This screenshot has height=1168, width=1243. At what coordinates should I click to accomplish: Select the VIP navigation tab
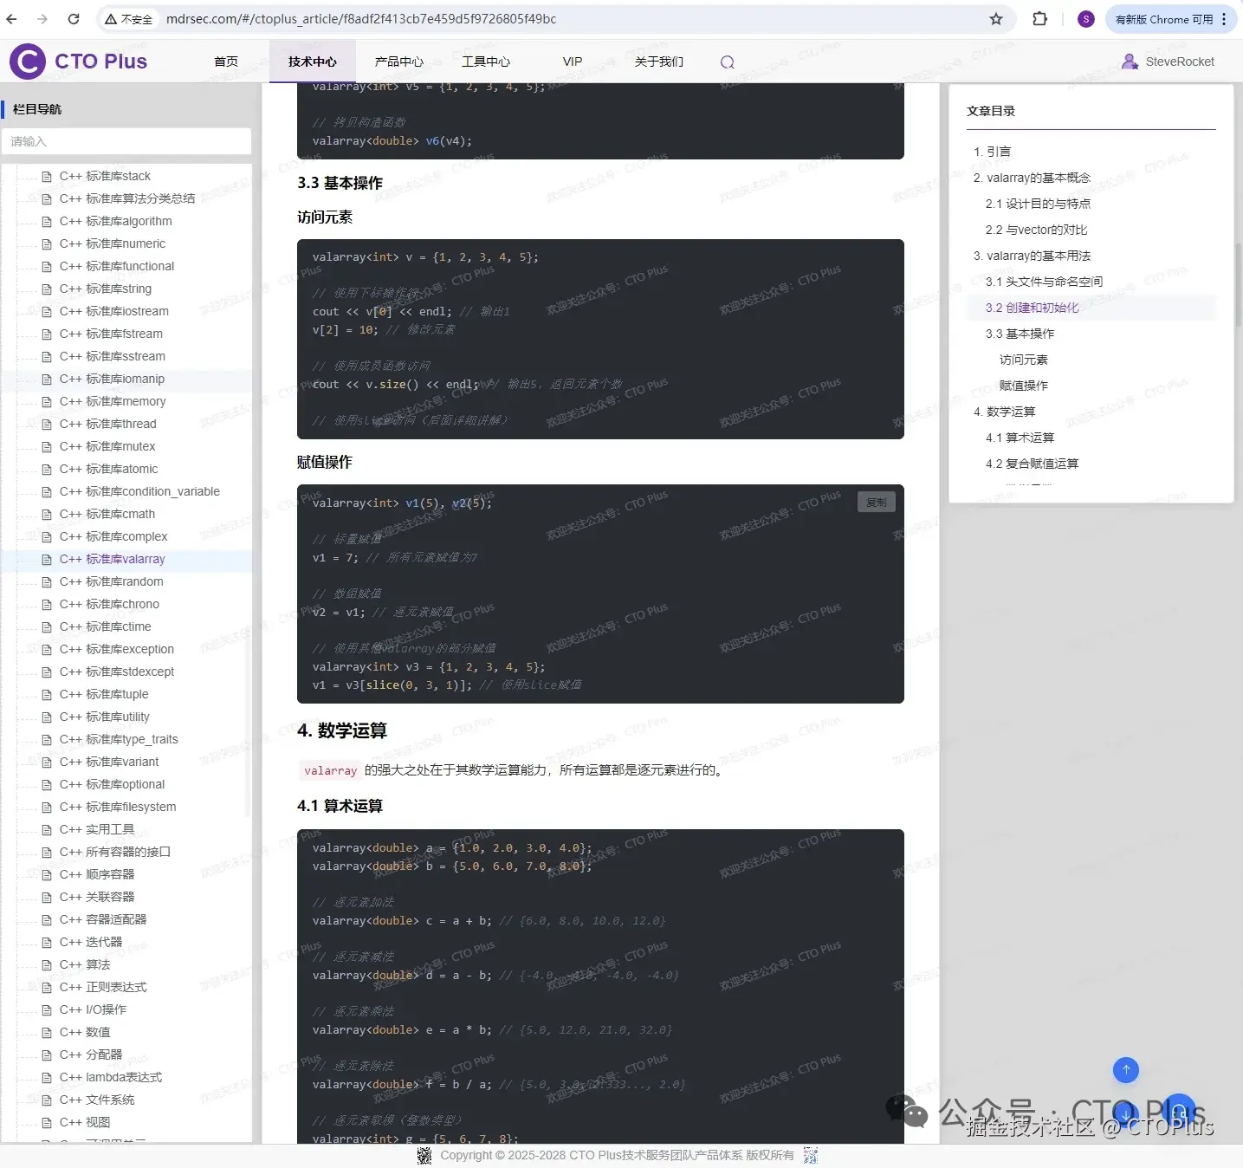[572, 61]
